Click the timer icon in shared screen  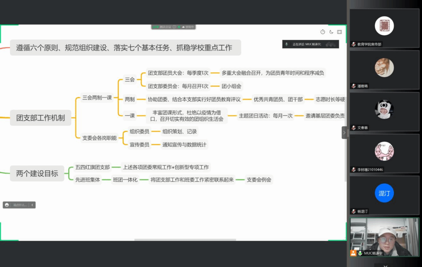[323, 32]
